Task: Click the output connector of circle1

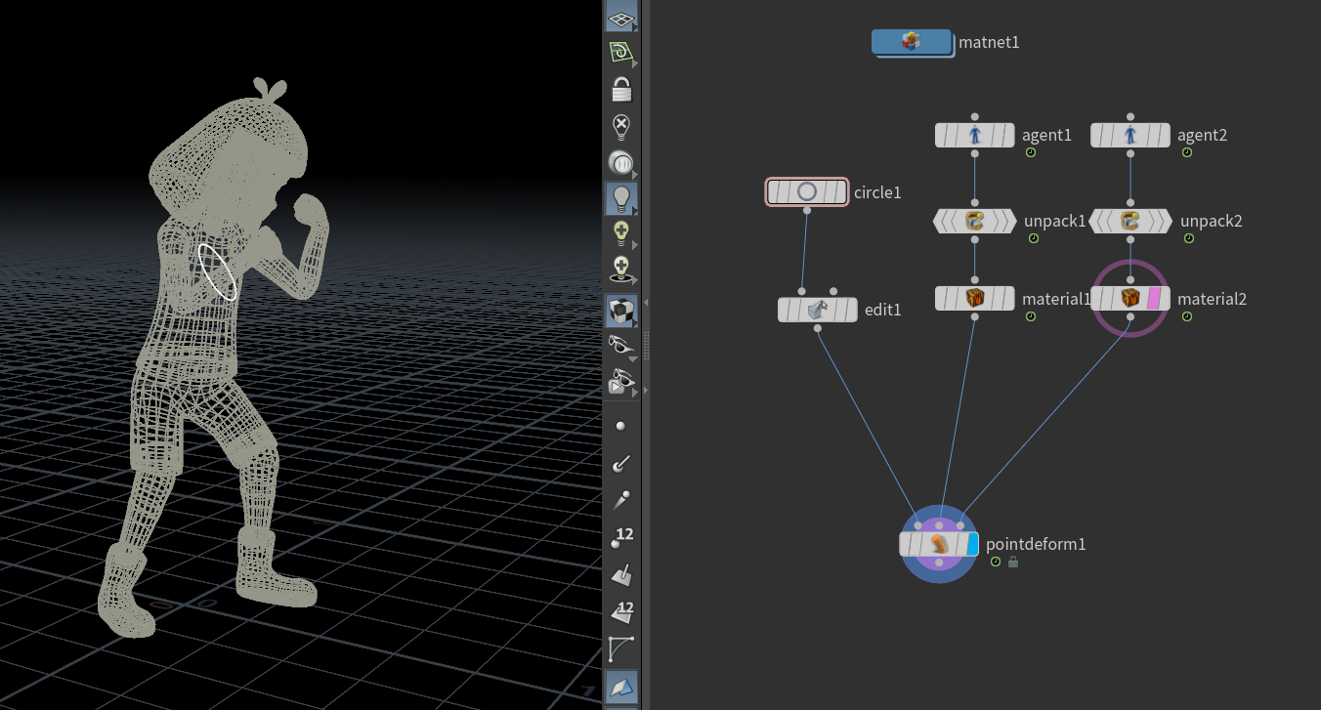Action: (x=806, y=210)
